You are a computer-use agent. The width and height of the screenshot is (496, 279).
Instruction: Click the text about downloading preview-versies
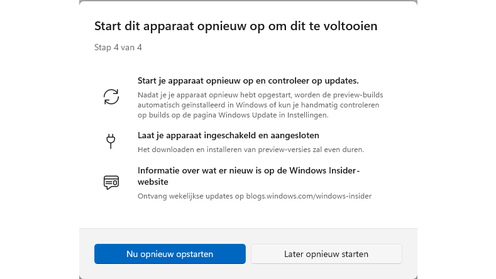[251, 150]
